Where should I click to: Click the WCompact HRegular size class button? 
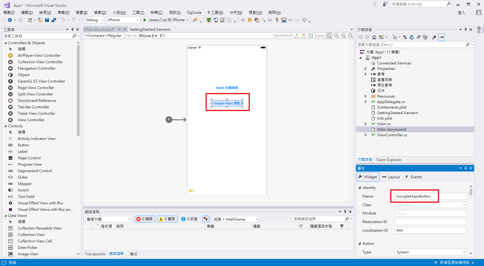pyautogui.click(x=103, y=36)
